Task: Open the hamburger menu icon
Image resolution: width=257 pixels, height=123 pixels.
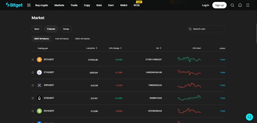Action: point(248,5)
